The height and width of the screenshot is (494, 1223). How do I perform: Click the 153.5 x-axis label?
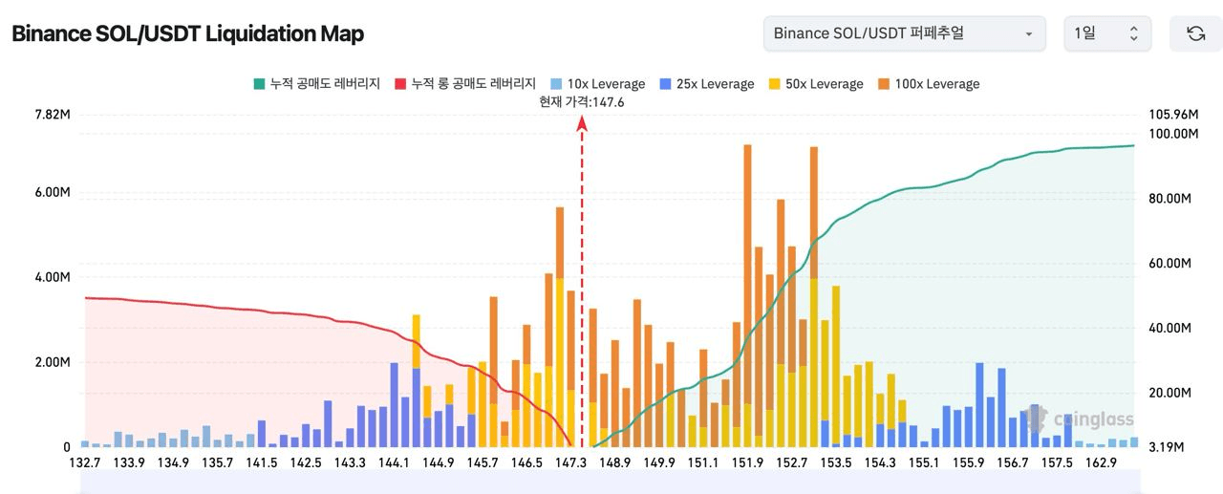click(836, 462)
